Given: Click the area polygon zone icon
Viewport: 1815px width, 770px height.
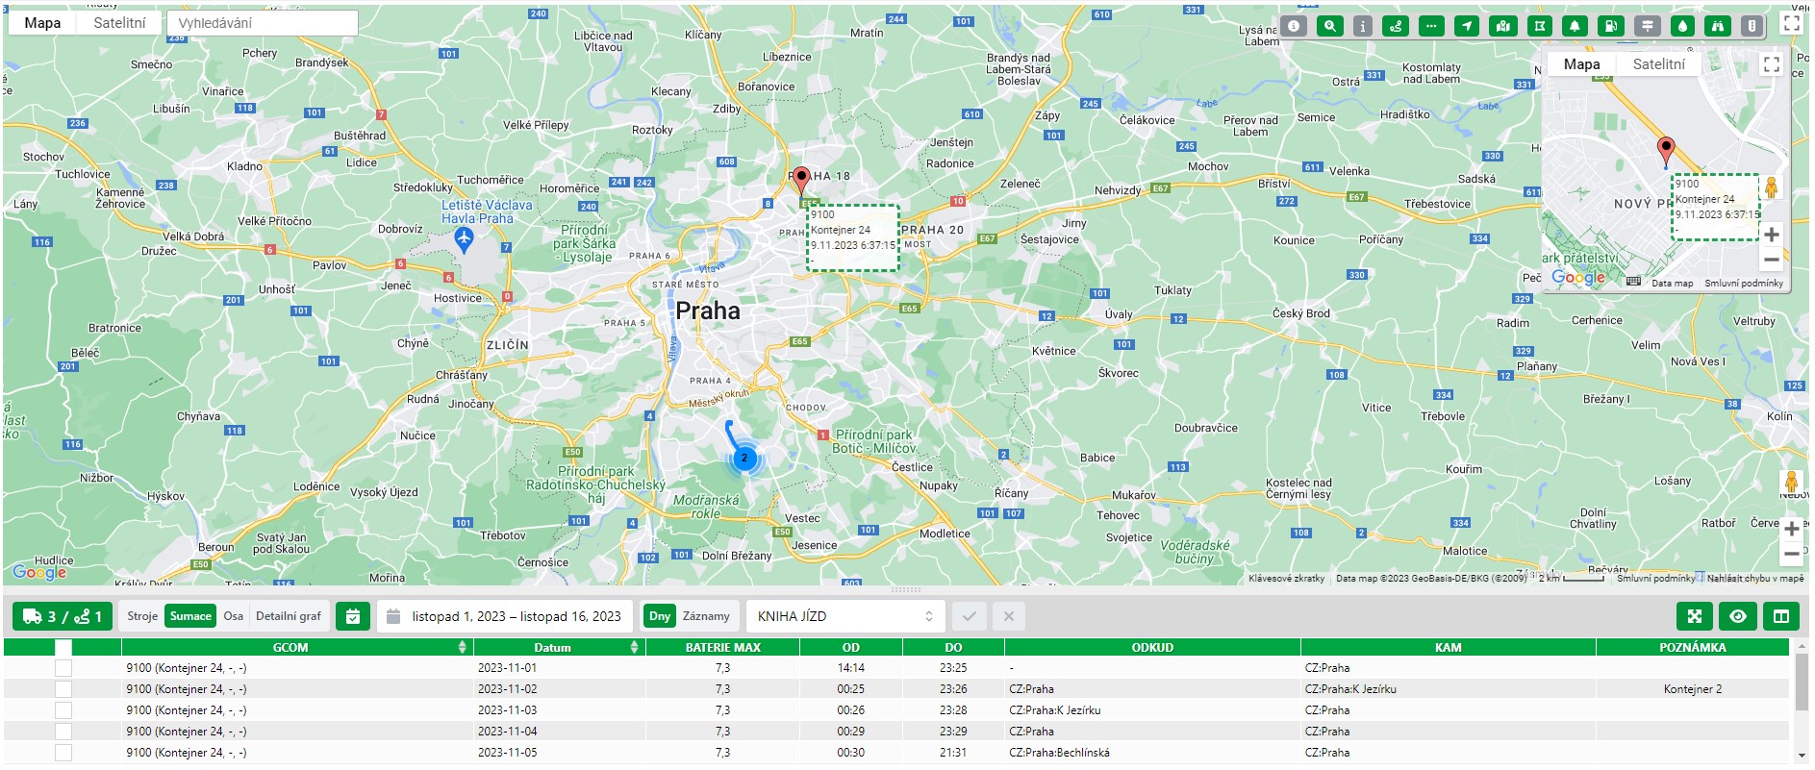Looking at the screenshot, I should [1540, 26].
